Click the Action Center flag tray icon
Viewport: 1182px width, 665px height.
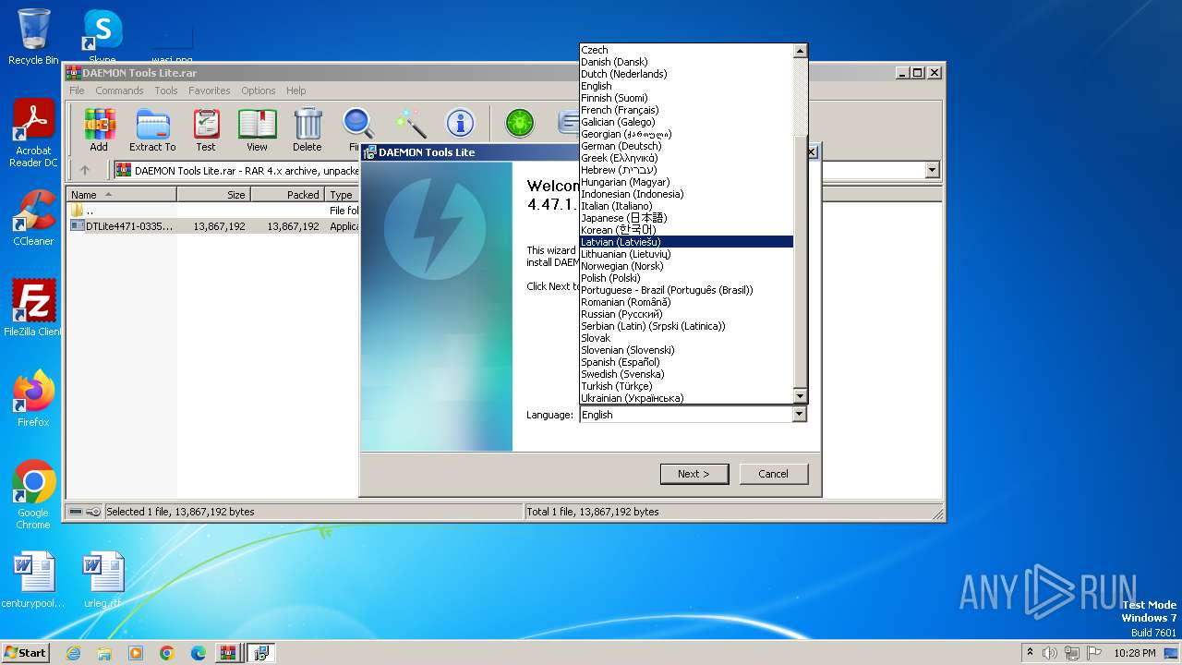click(1095, 653)
